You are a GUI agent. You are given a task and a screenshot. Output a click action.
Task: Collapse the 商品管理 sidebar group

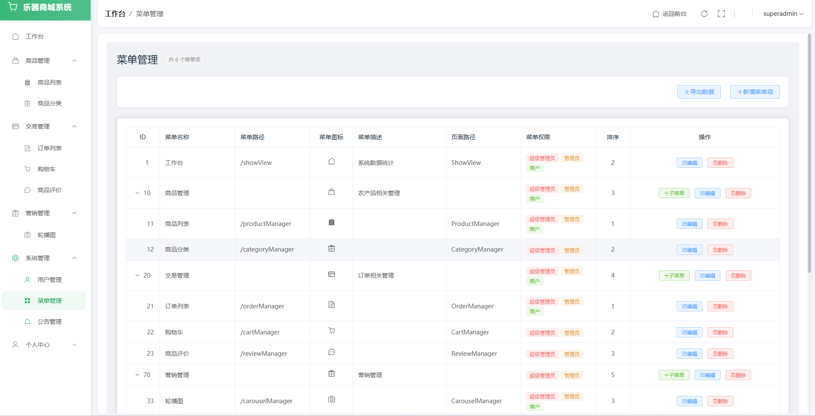coord(74,61)
